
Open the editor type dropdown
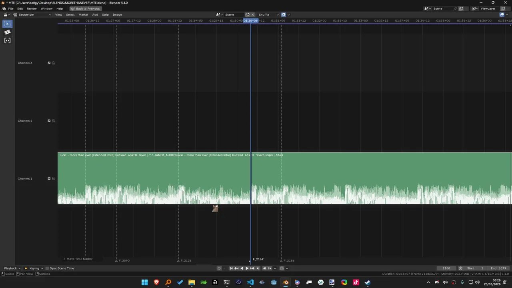tap(7, 14)
